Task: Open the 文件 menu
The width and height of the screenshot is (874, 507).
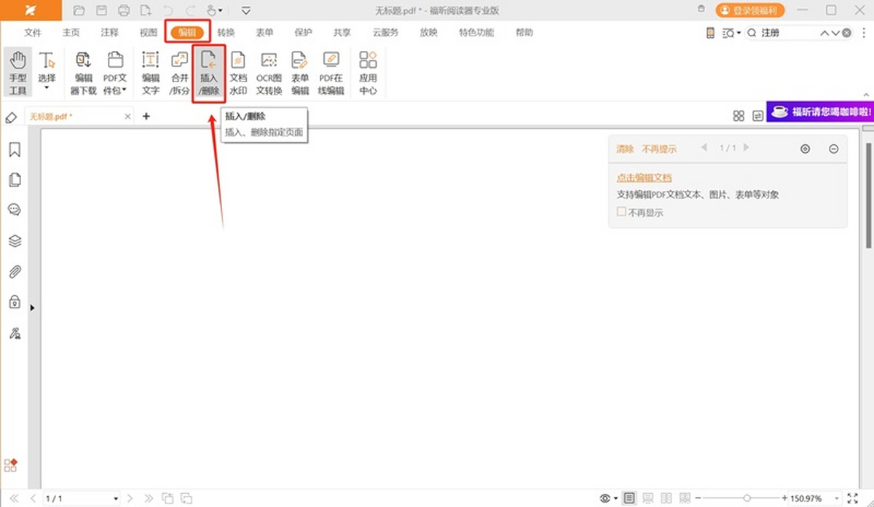Action: pyautogui.click(x=33, y=33)
